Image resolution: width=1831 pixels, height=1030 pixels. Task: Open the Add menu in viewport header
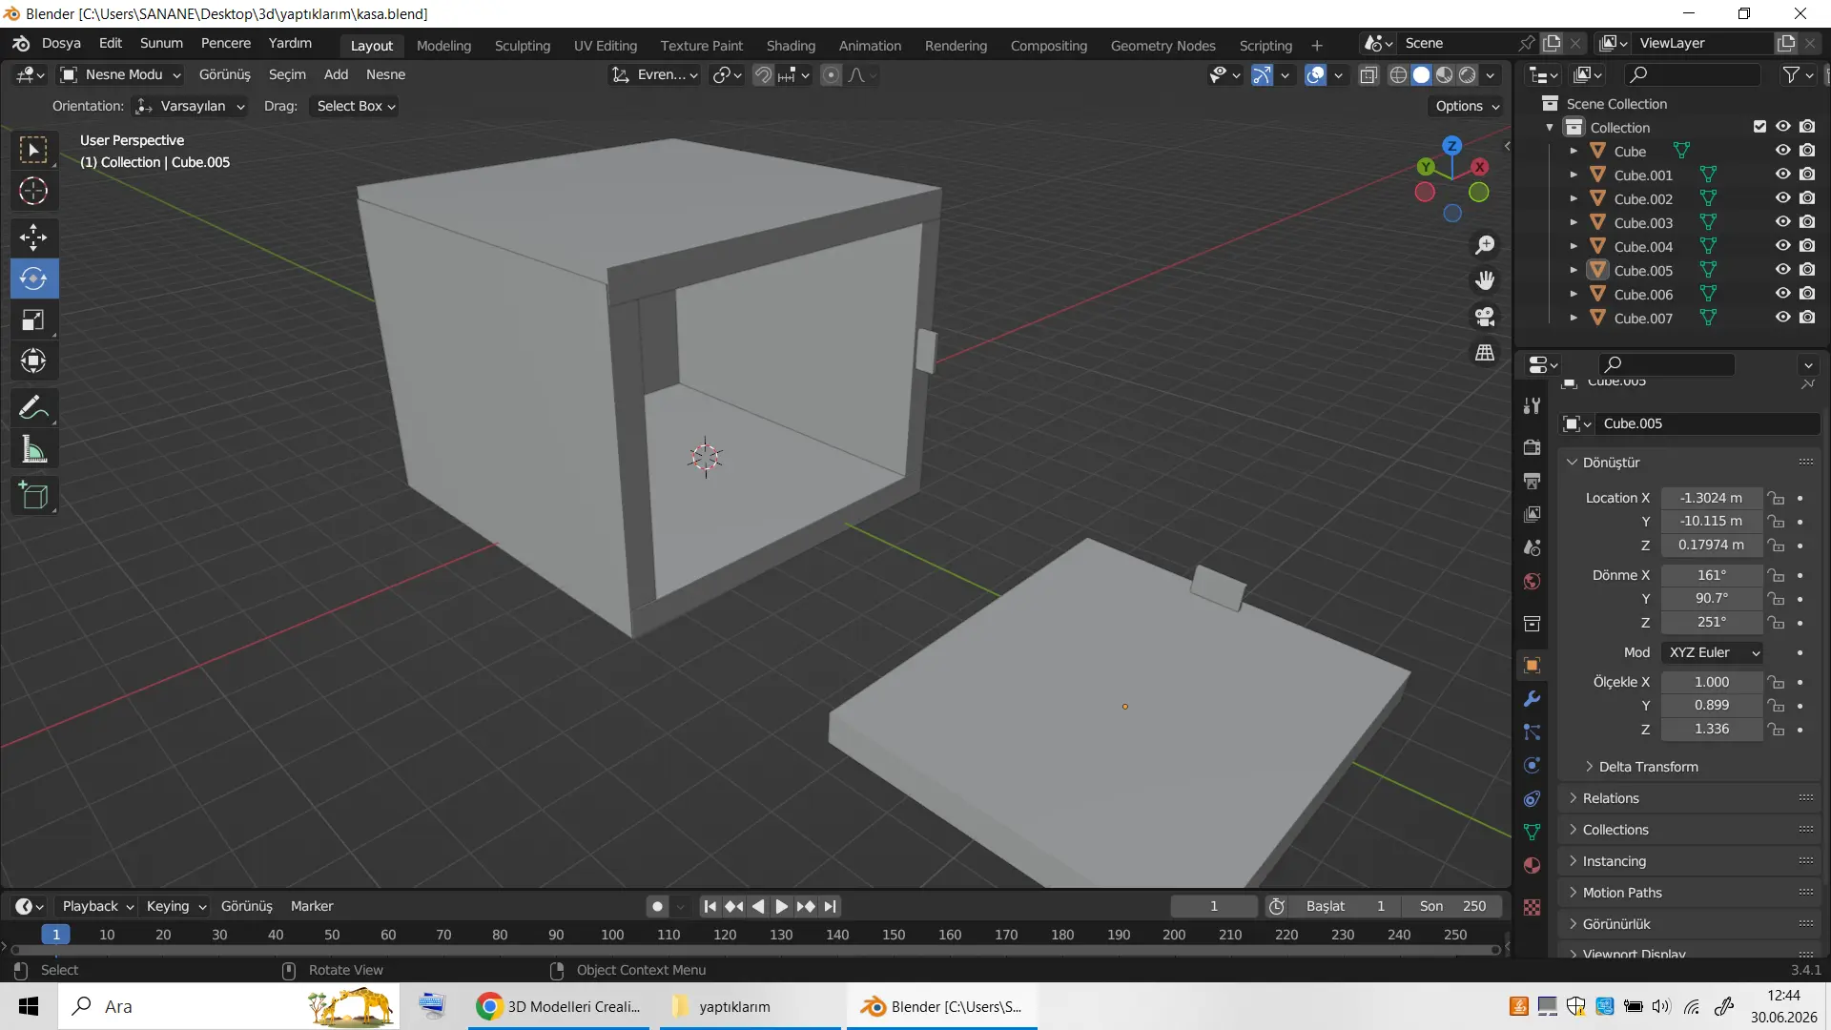[336, 74]
